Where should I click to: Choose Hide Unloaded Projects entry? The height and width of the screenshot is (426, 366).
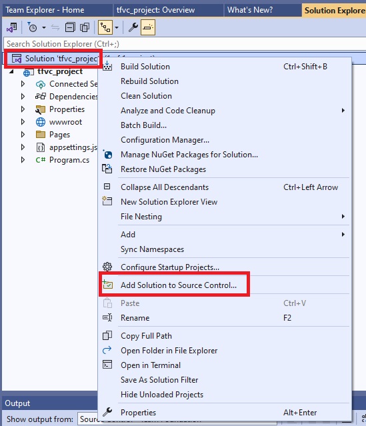pos(225,395)
